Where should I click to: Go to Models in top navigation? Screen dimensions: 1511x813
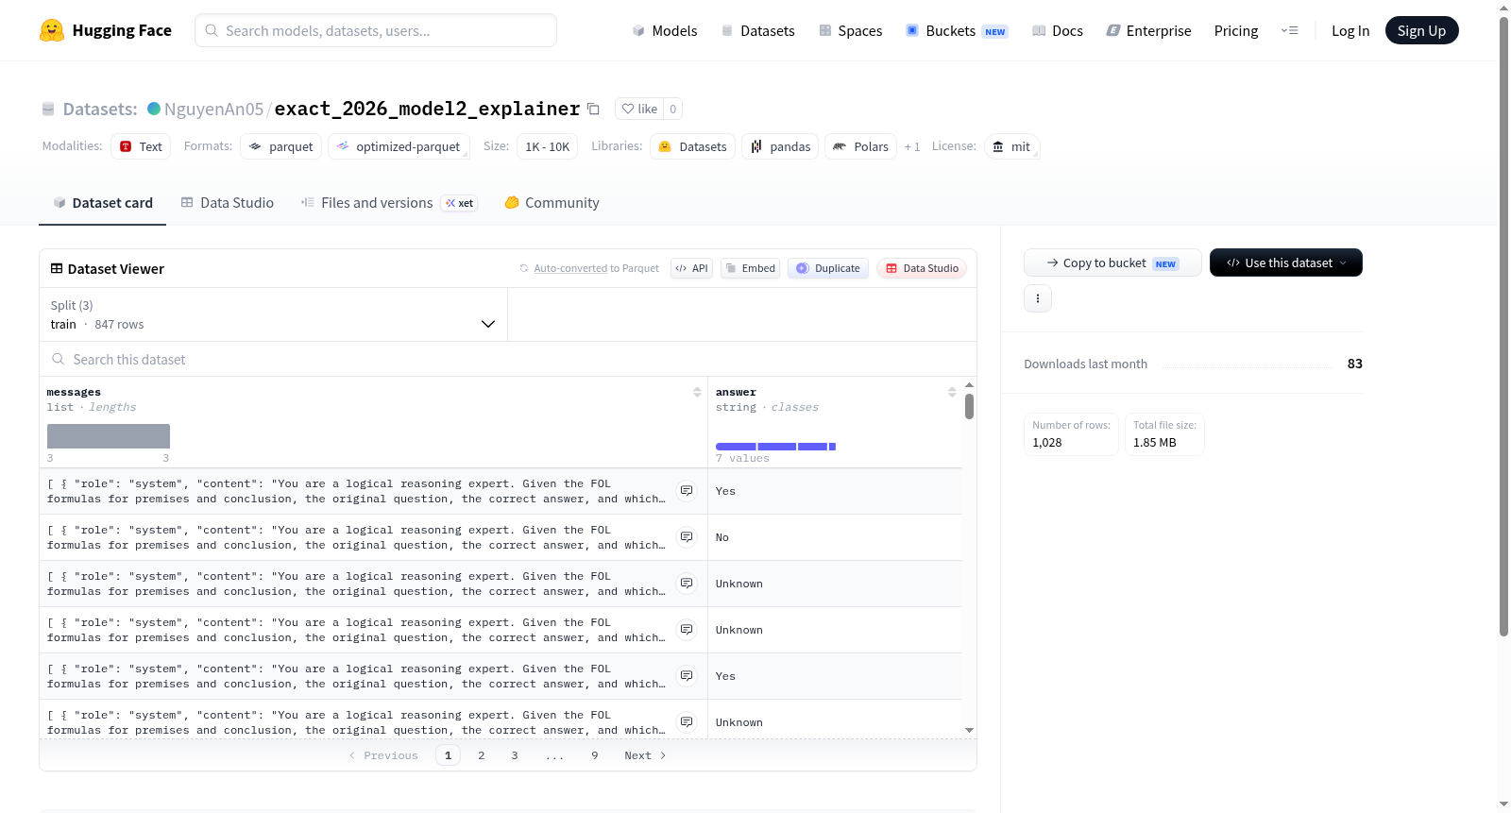665,30
